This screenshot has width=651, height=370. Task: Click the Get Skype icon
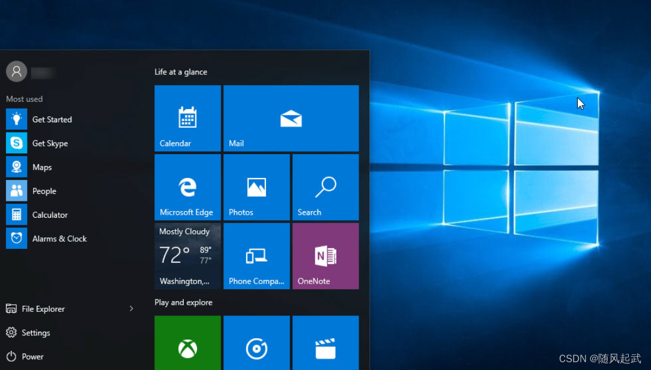click(x=17, y=143)
